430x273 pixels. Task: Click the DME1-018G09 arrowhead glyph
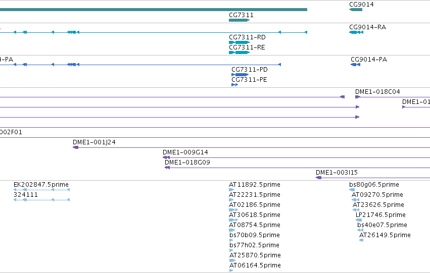167,168
